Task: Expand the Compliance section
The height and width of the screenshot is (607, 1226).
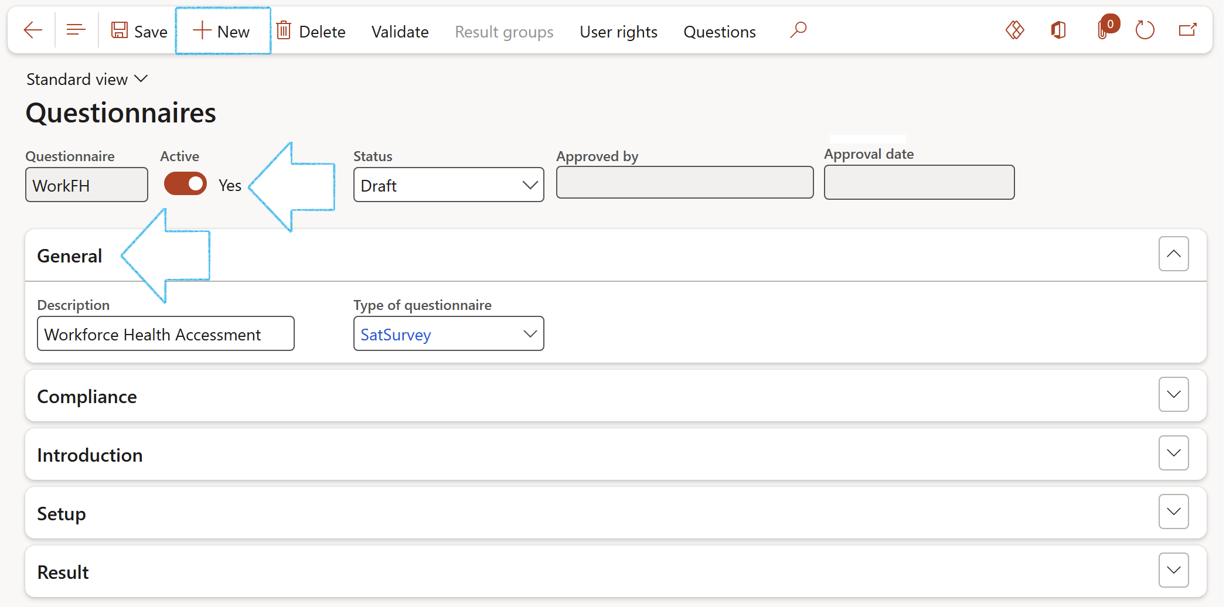Action: click(x=1173, y=395)
